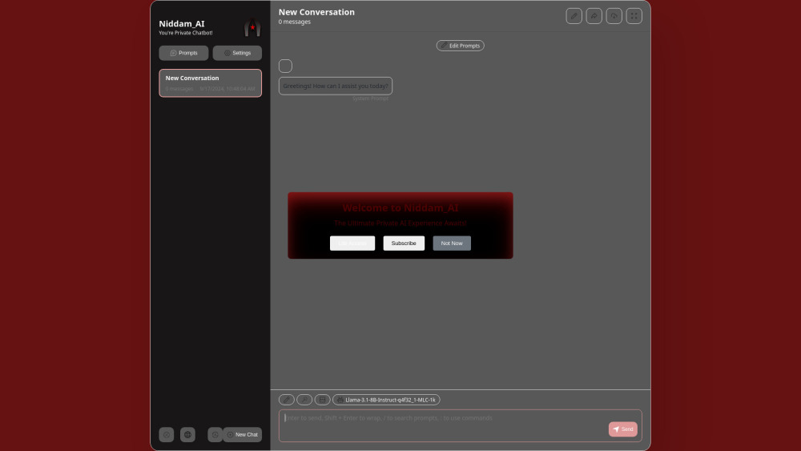The width and height of the screenshot is (801, 451).
Task: Open the Prompts panel in the sidebar
Action: click(x=183, y=53)
